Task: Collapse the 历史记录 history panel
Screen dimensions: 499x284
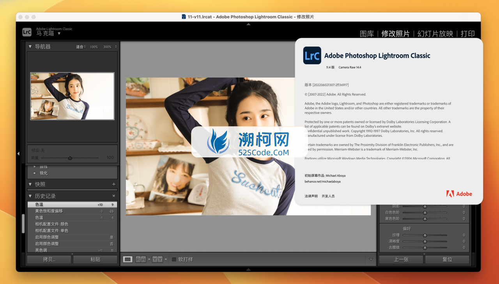Action: point(30,196)
